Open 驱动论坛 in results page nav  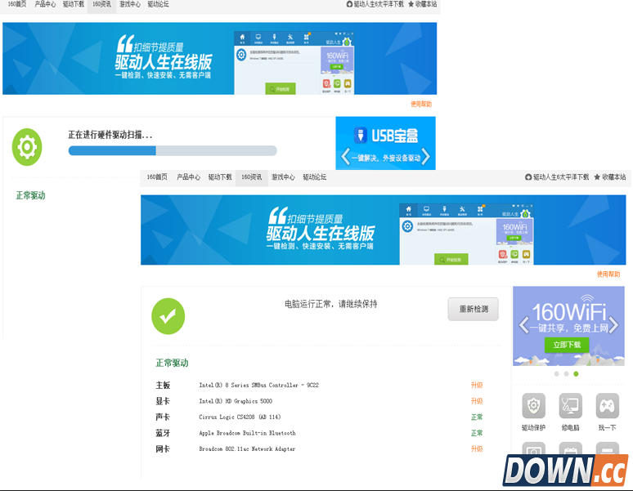(x=315, y=177)
